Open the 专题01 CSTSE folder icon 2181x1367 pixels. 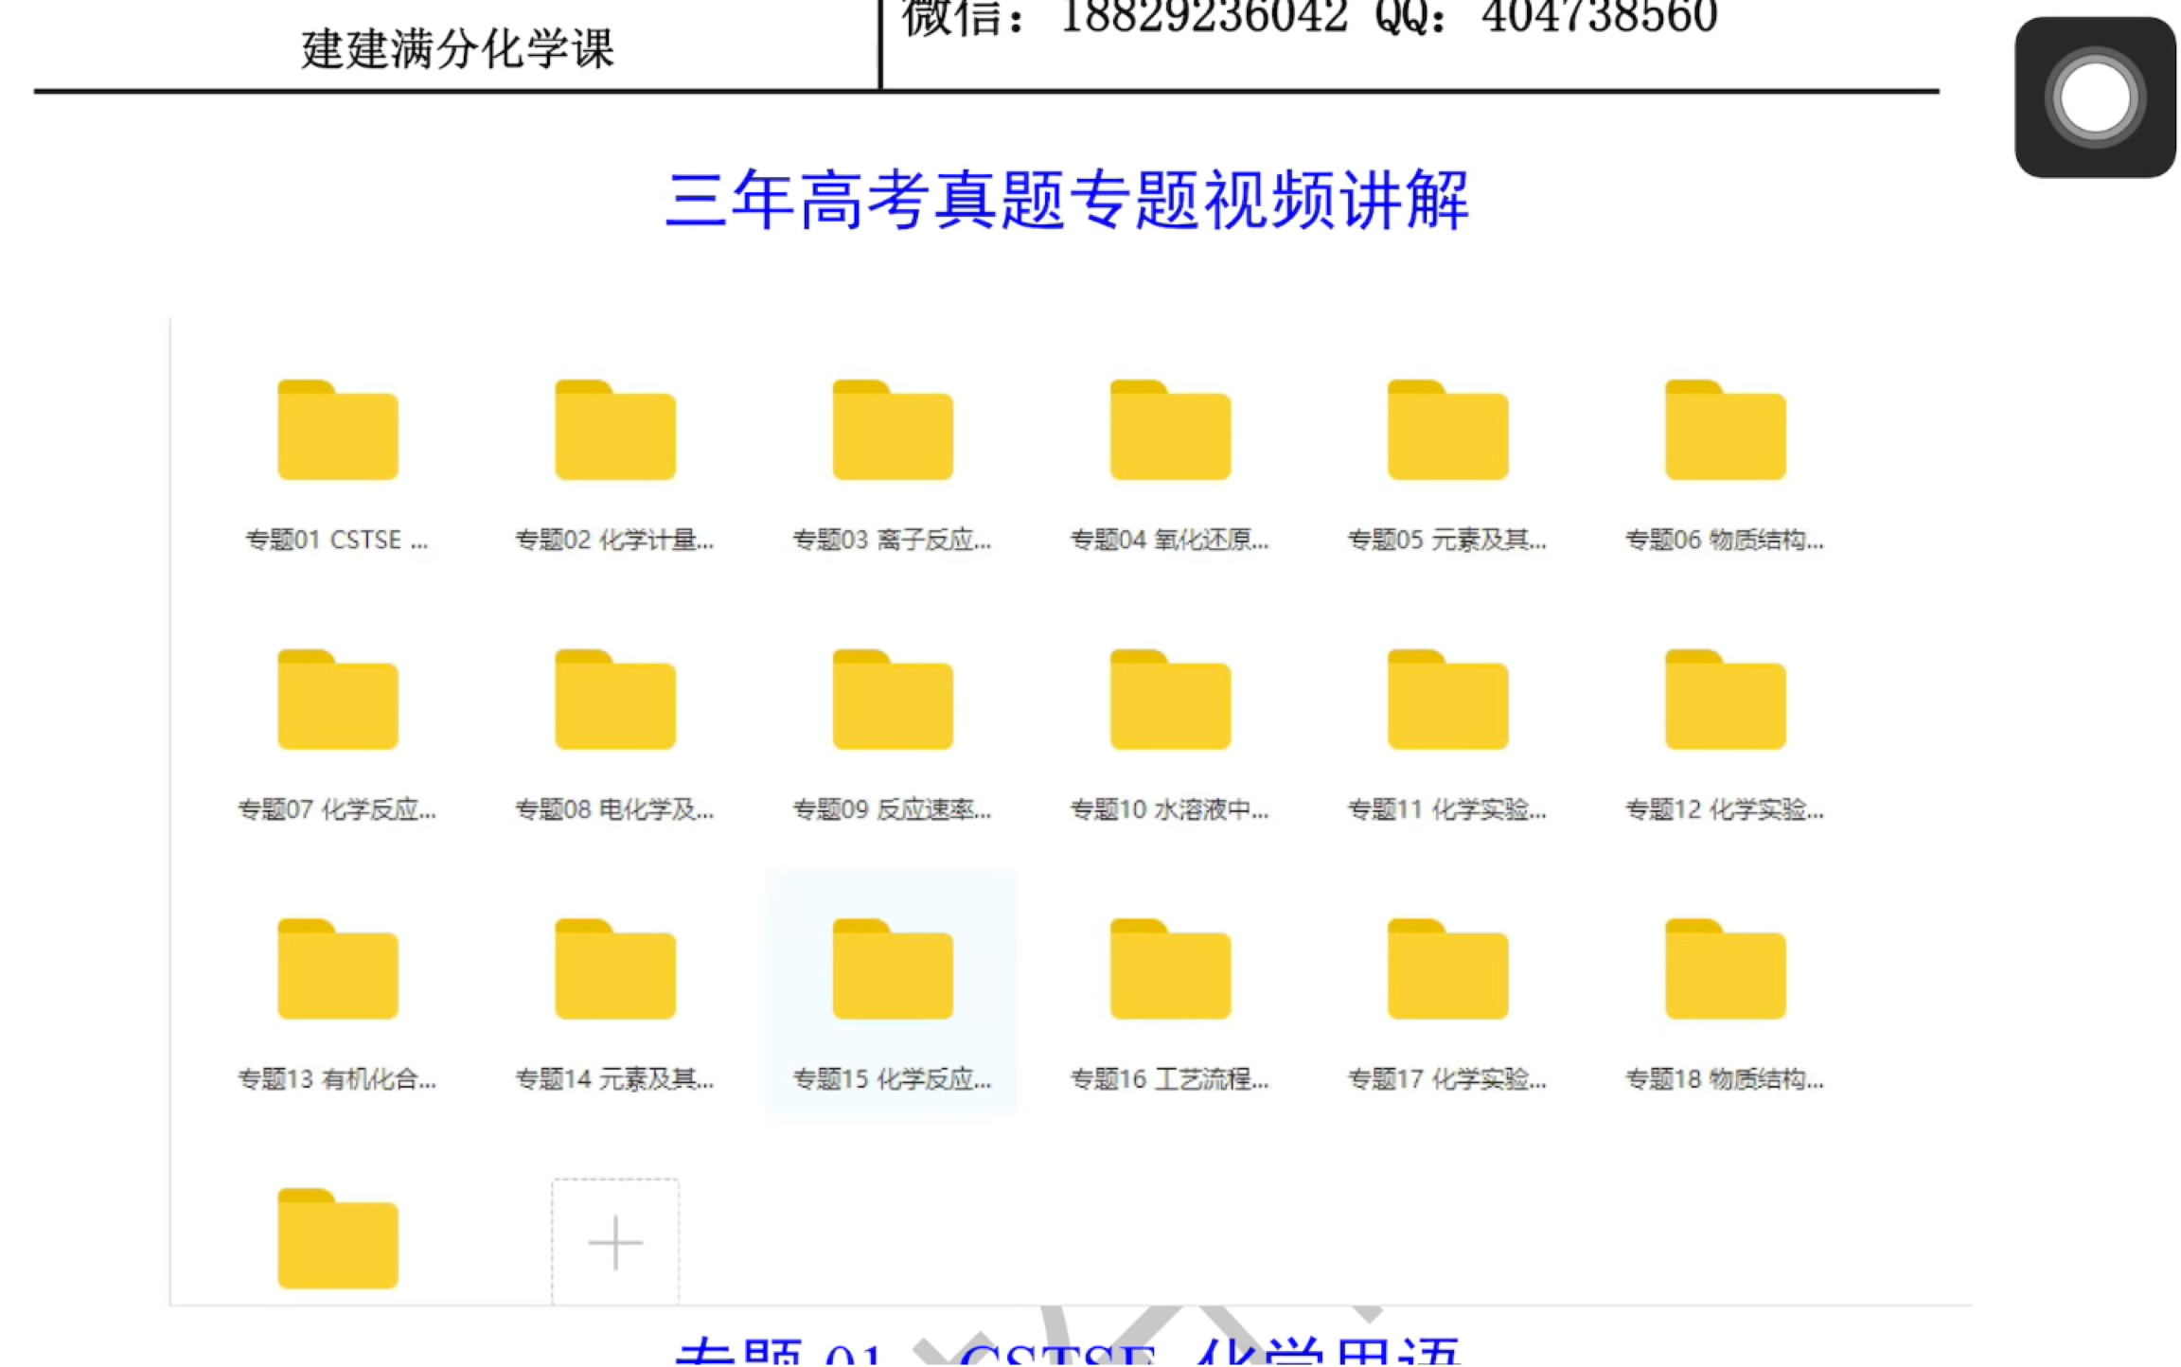pyautogui.click(x=338, y=430)
